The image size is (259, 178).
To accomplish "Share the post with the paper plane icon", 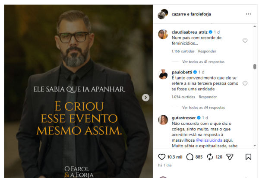I will 230,157.
